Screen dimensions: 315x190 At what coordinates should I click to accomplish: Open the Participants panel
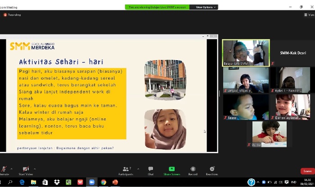(x=126, y=171)
